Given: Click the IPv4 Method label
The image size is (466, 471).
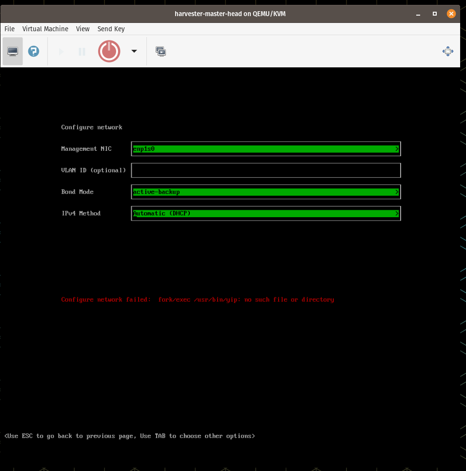Looking at the screenshot, I should tap(81, 213).
